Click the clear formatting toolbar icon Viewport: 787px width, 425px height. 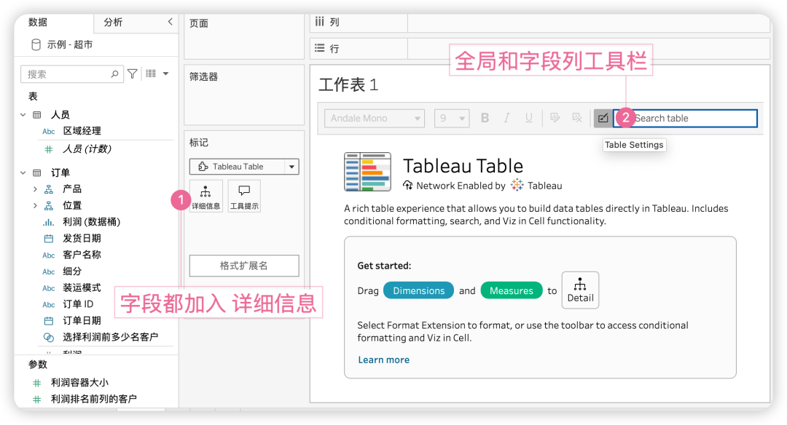tap(577, 118)
